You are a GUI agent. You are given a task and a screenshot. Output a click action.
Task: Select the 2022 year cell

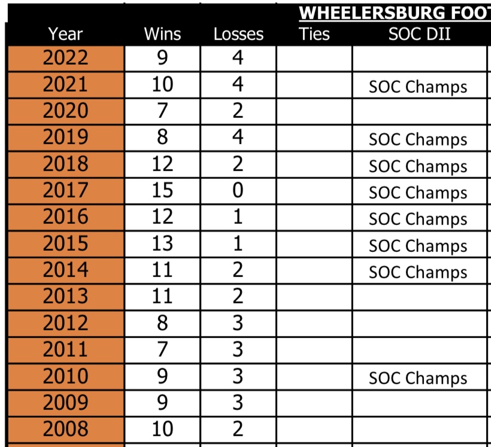point(66,58)
